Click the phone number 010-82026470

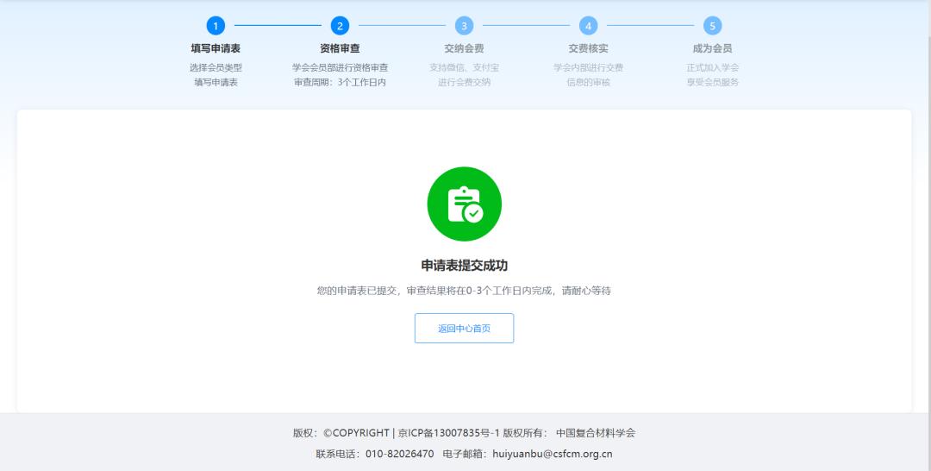click(402, 454)
